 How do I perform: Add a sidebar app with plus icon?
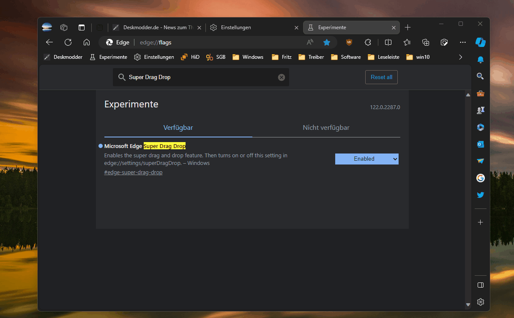481,222
